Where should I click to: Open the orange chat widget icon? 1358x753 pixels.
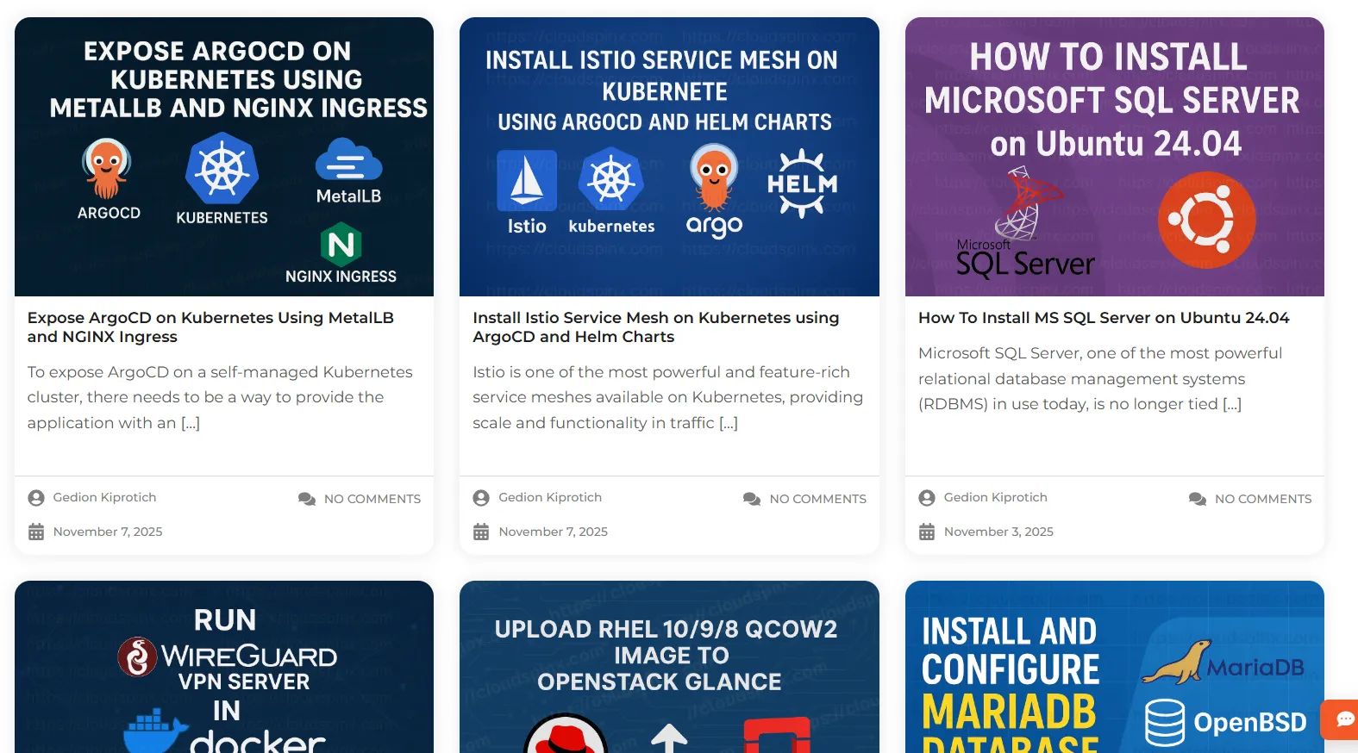[1342, 719]
